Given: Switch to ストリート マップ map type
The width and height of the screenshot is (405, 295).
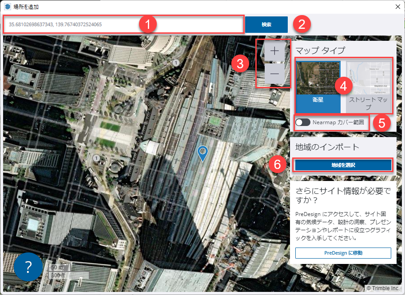Looking at the screenshot, I should click(369, 87).
